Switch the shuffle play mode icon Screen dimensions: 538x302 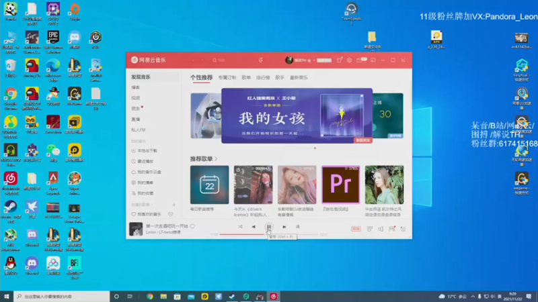coord(240,227)
